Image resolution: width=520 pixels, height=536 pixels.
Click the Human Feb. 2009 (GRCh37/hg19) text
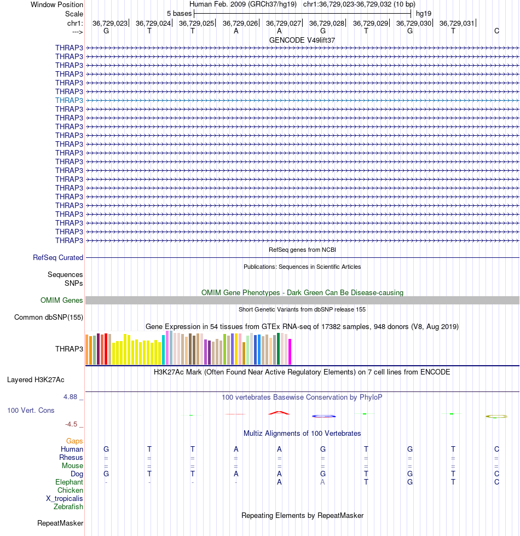tap(243, 4)
